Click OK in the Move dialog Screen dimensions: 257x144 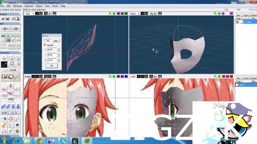pos(52,66)
